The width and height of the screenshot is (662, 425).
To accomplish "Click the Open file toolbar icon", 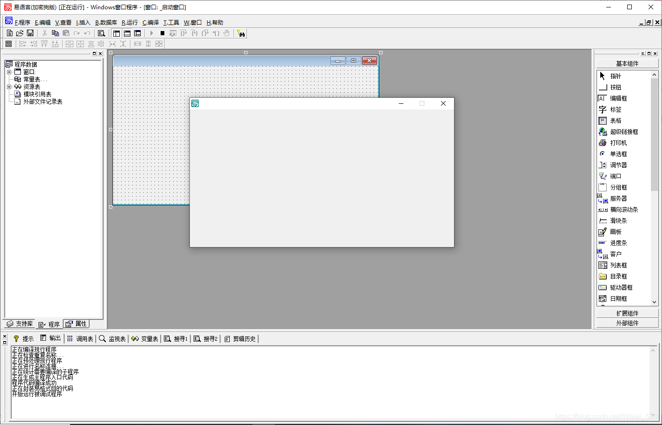I will click(x=19, y=33).
